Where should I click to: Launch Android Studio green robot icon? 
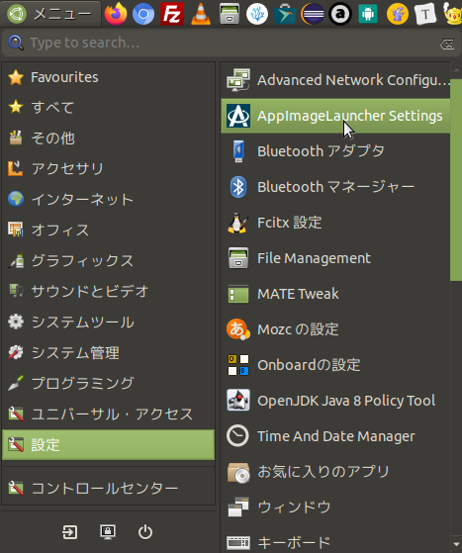[368, 14]
